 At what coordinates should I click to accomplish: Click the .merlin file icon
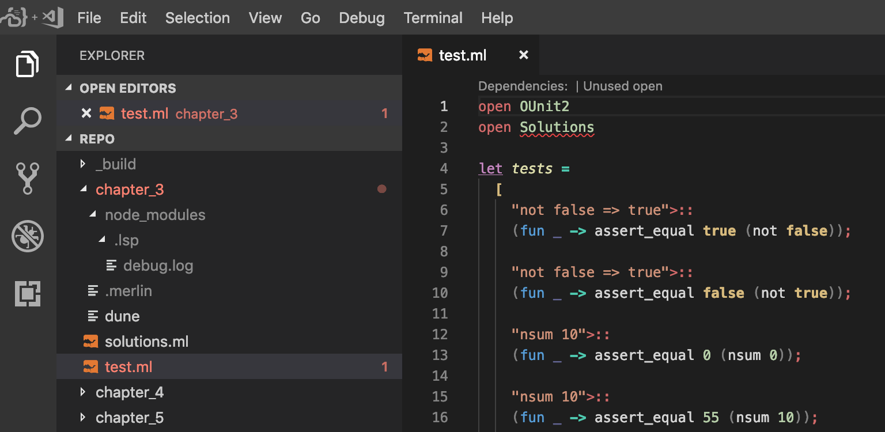pos(93,291)
